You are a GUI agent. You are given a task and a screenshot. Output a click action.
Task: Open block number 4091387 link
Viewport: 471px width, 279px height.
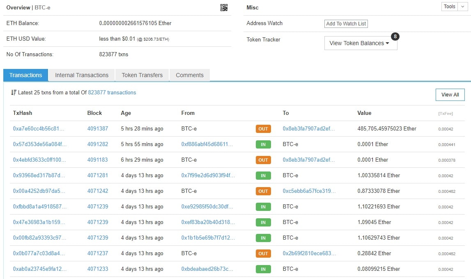tap(98, 129)
